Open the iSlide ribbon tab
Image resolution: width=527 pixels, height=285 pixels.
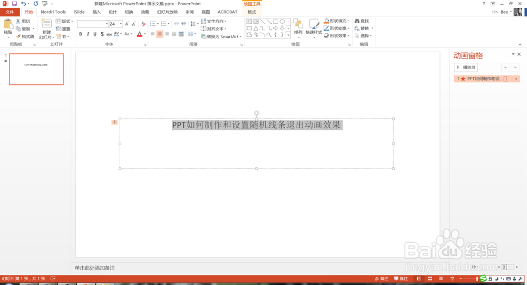coord(79,12)
